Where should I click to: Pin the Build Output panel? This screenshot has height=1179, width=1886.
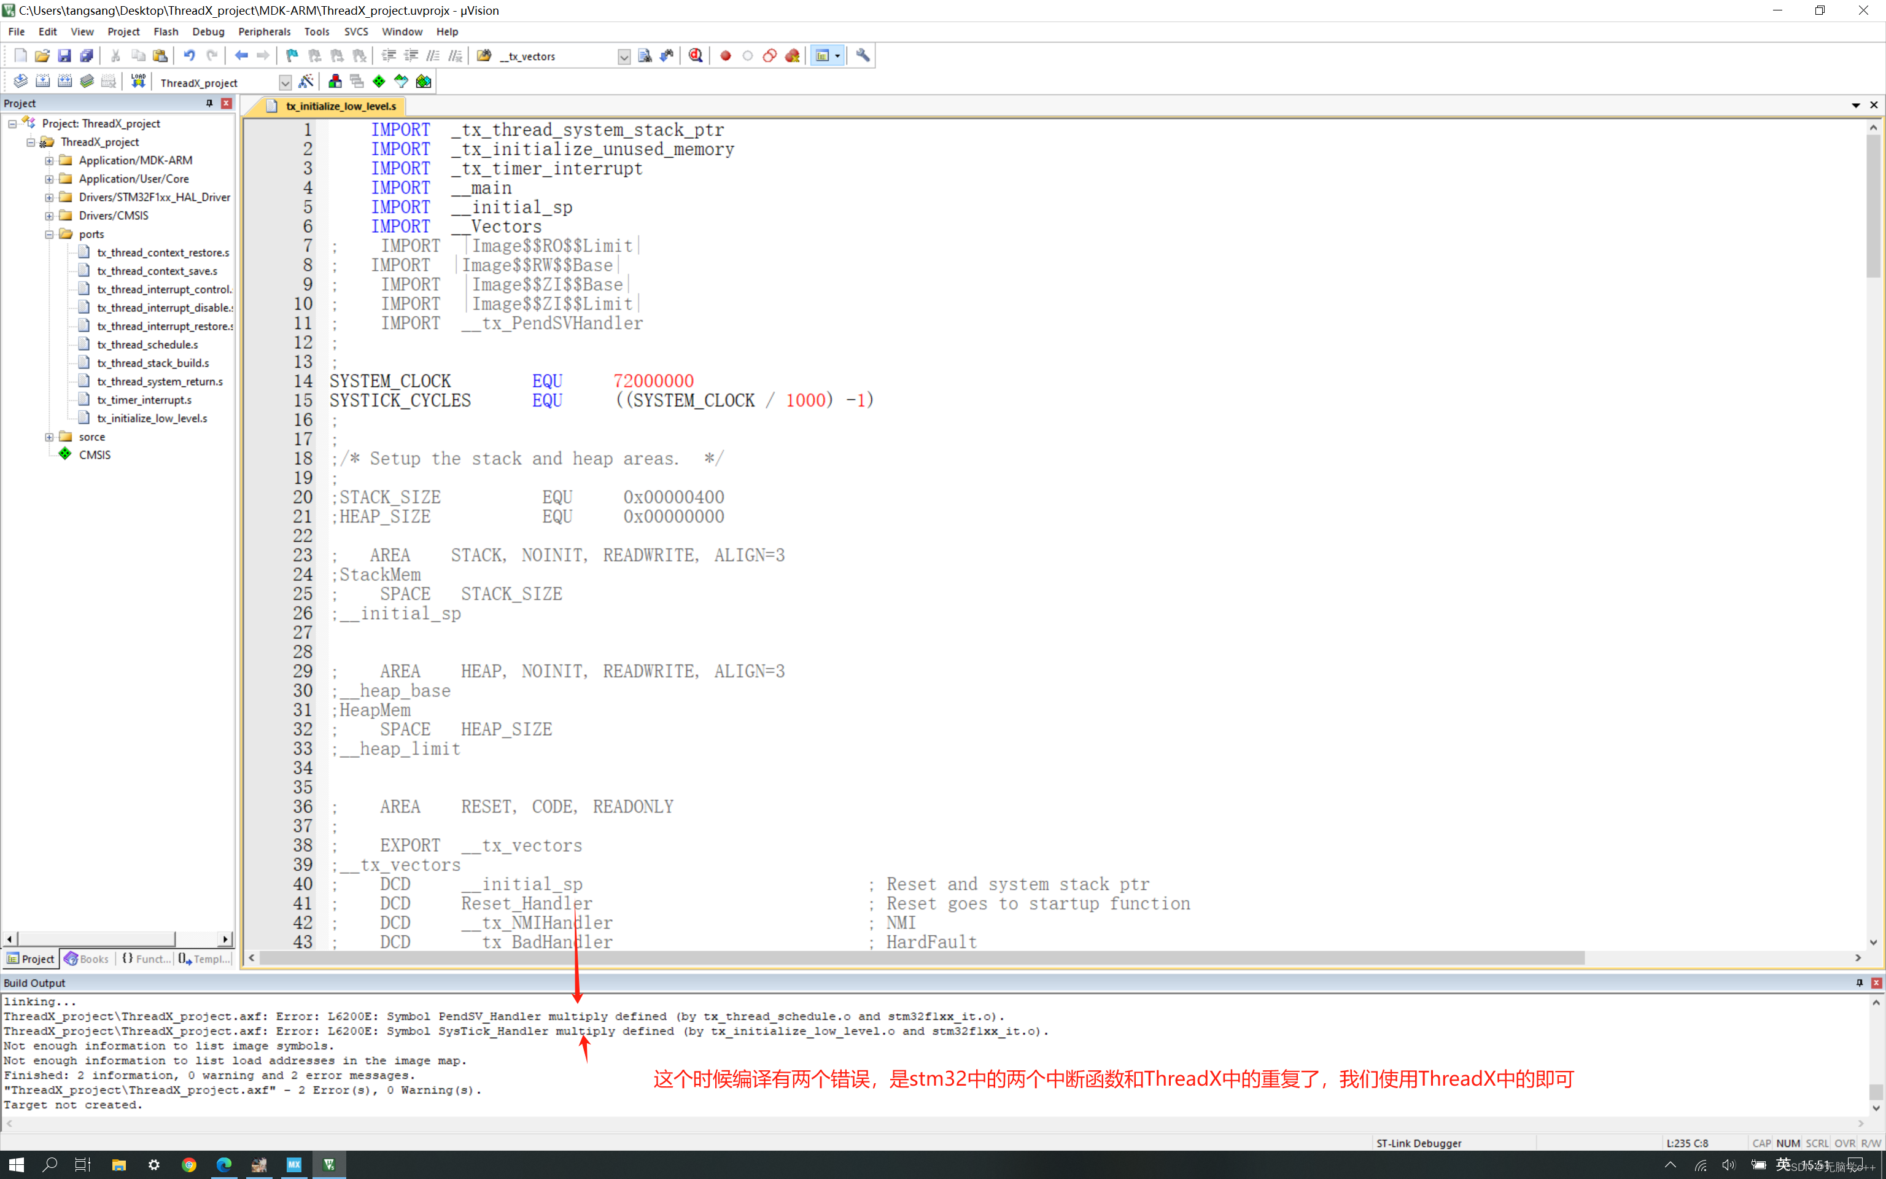tap(1859, 982)
